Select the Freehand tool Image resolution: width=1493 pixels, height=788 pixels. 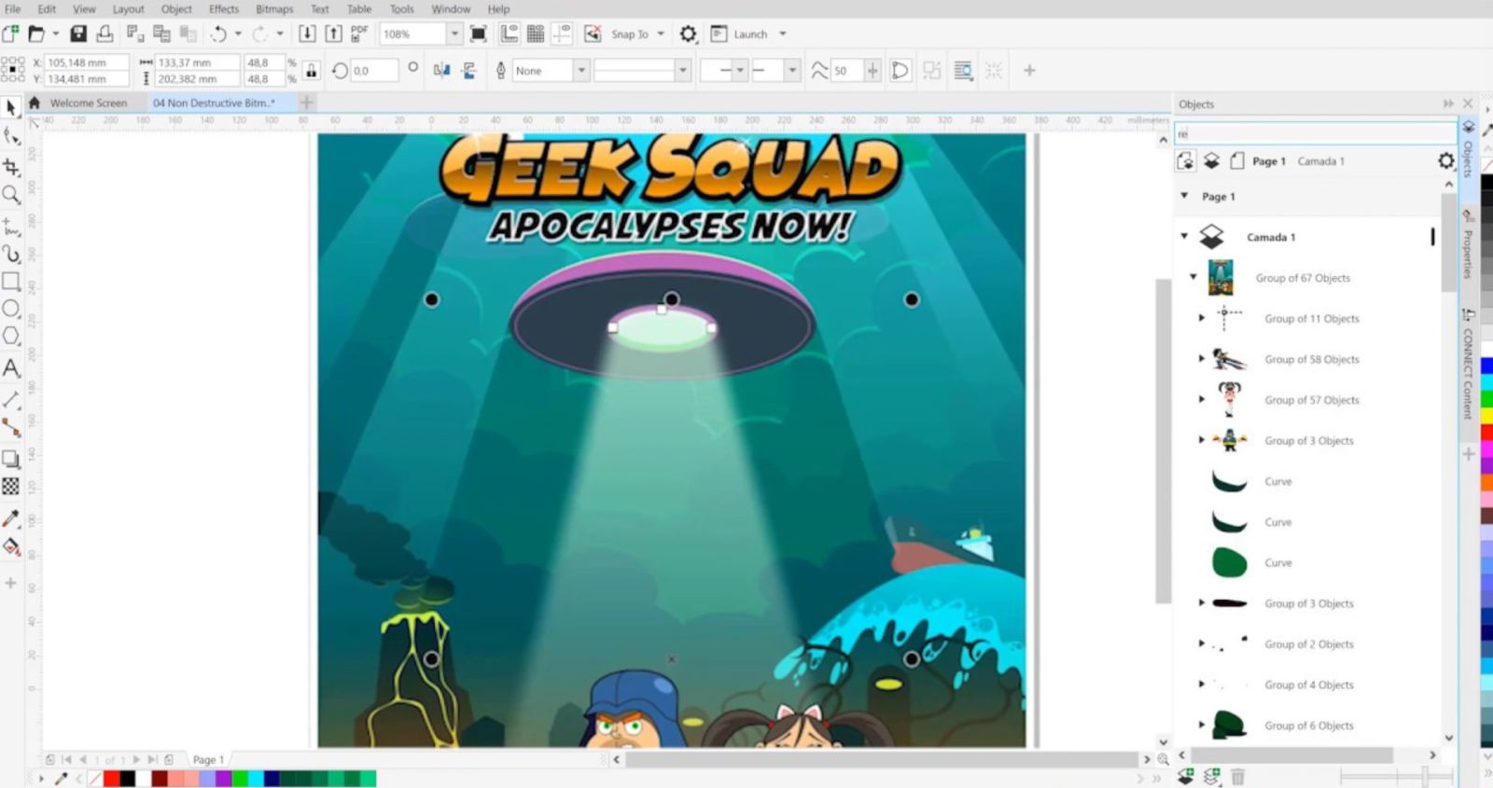[x=11, y=227]
